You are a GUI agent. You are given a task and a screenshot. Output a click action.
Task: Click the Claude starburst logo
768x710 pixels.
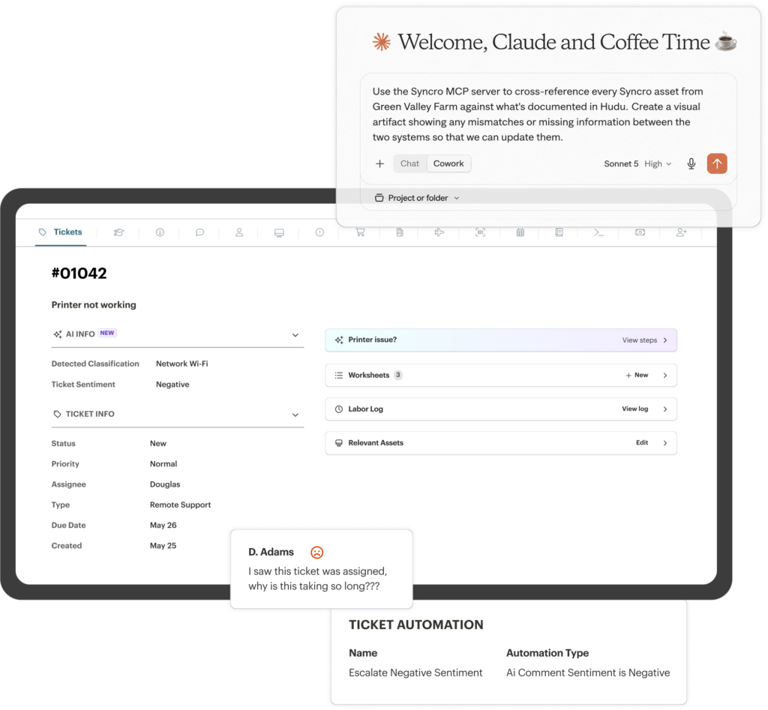coord(381,42)
